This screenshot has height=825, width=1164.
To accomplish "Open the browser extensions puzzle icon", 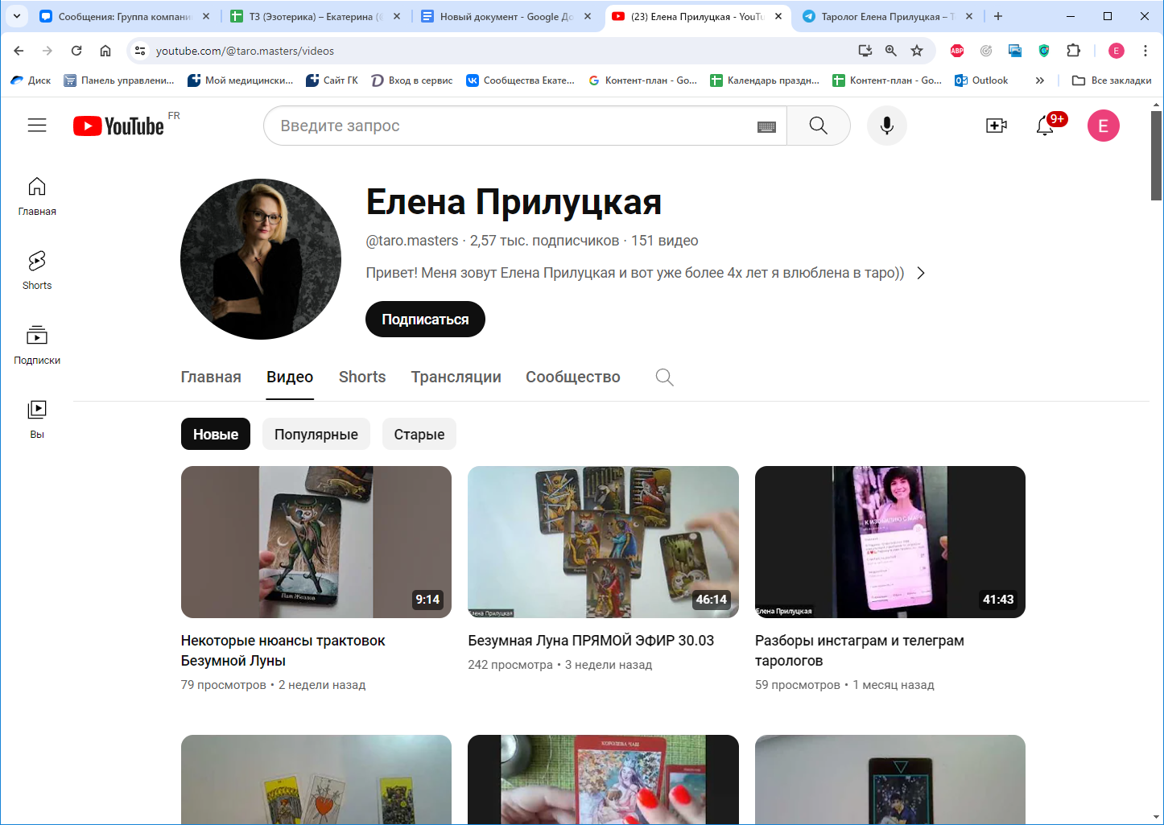I will click(1073, 51).
